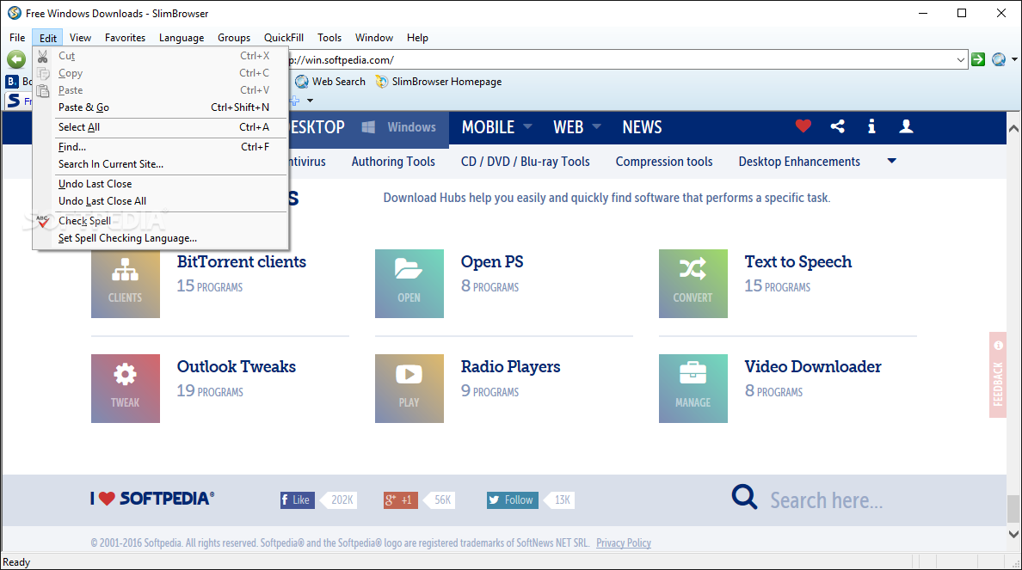Click the Open PS OPEN tile icon
Screen dimensions: 1022x570
point(409,284)
